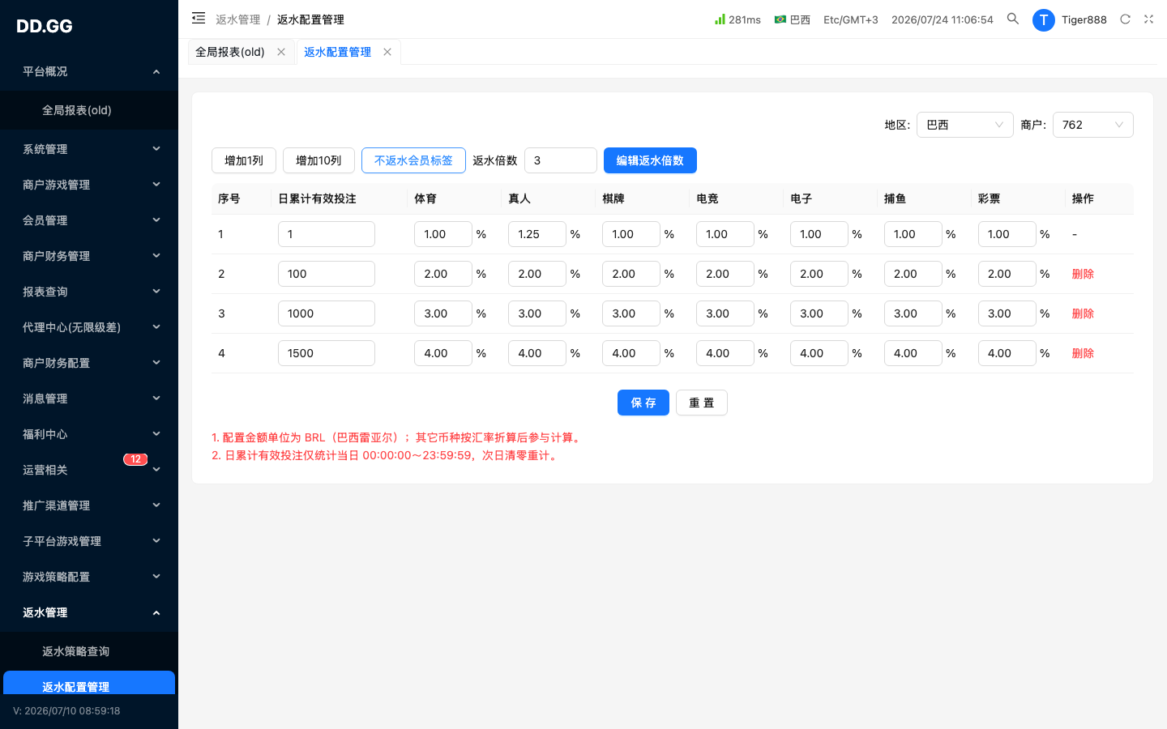This screenshot has height=729, width=1167.
Task: Click row 3 电竞 percentage field
Action: (x=725, y=313)
